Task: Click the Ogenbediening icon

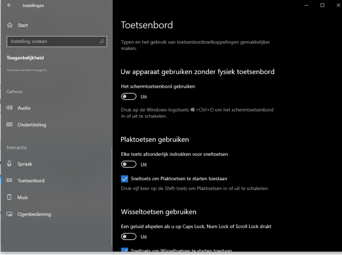Action: coord(9,214)
